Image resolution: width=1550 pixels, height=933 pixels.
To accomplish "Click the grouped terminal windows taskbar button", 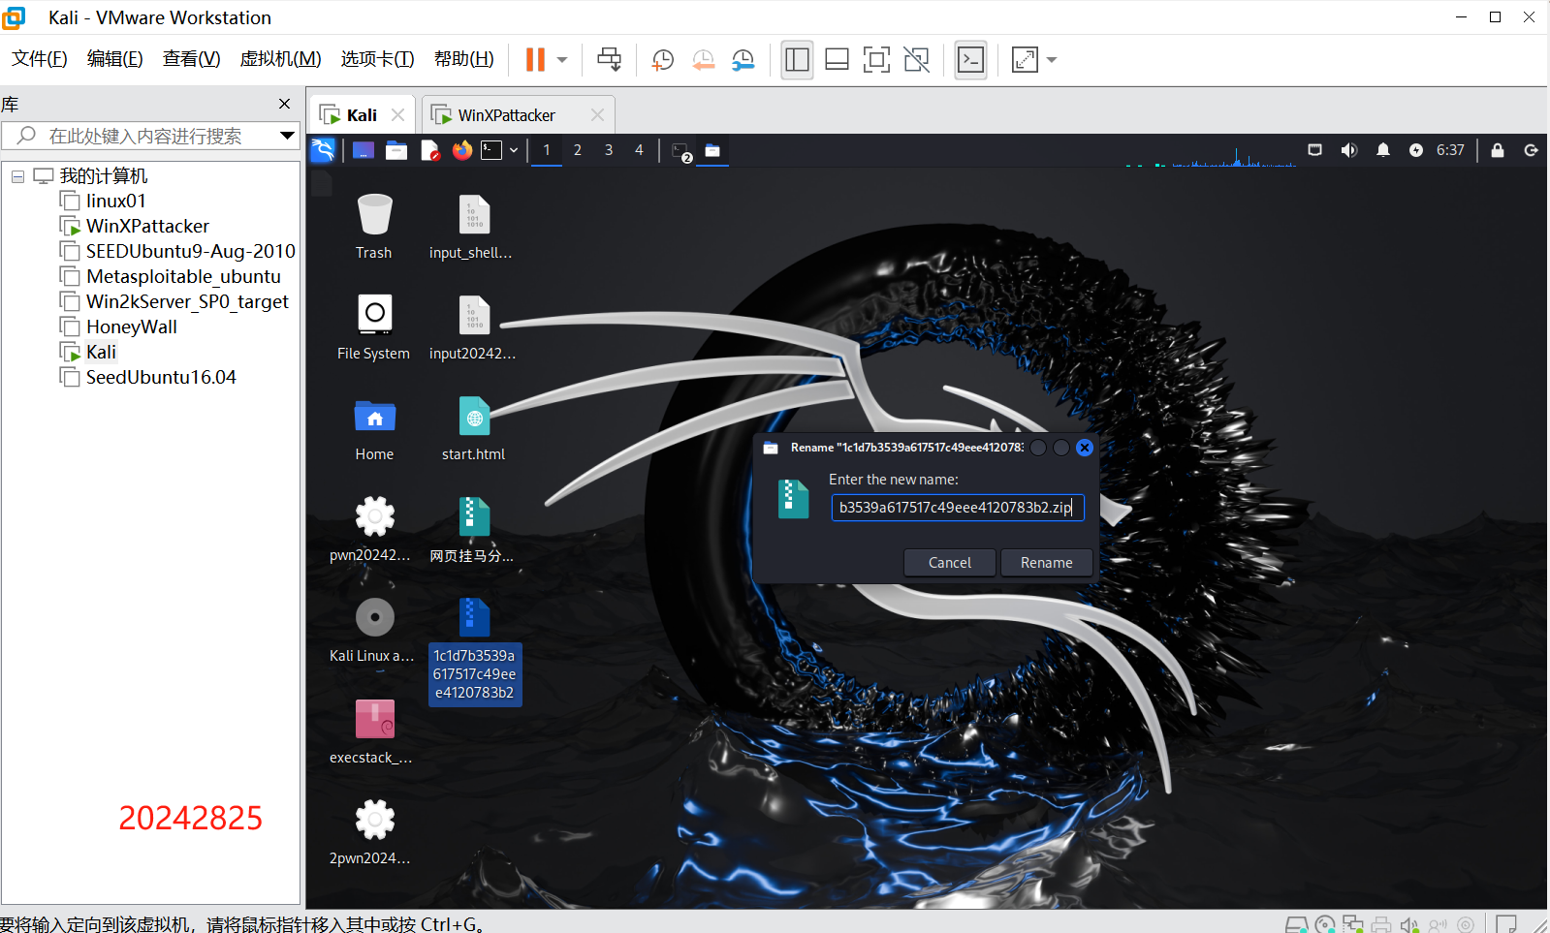I will [681, 151].
